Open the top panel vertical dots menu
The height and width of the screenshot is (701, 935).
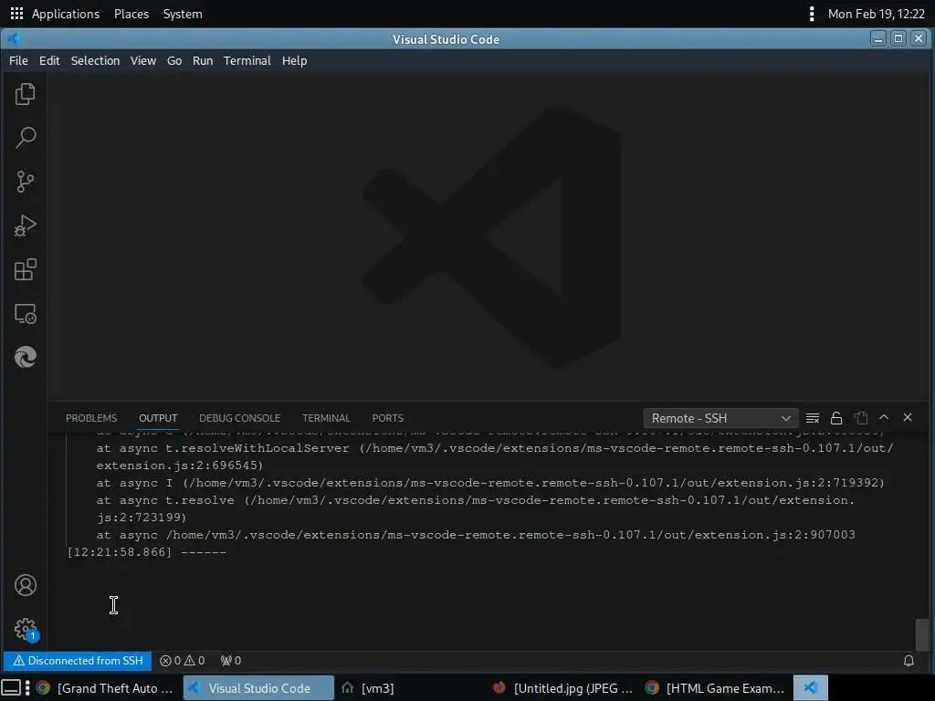811,14
